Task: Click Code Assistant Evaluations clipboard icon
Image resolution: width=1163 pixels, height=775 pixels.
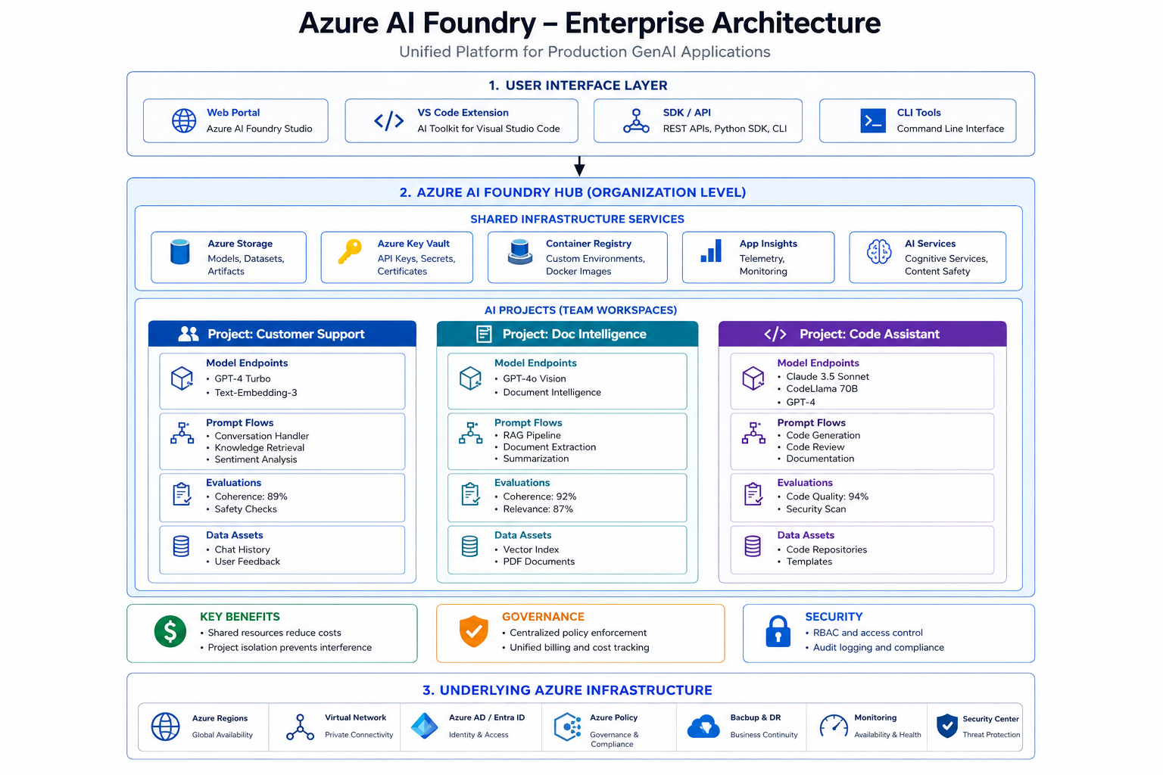Action: click(x=753, y=494)
